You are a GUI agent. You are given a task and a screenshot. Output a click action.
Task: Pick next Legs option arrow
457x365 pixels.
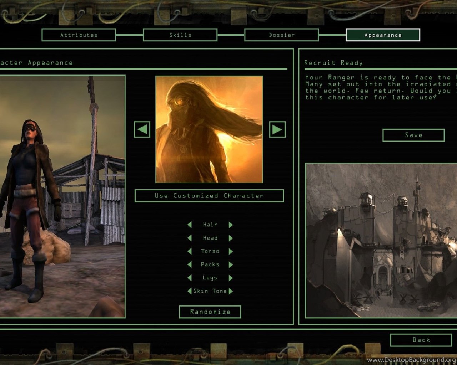click(231, 278)
